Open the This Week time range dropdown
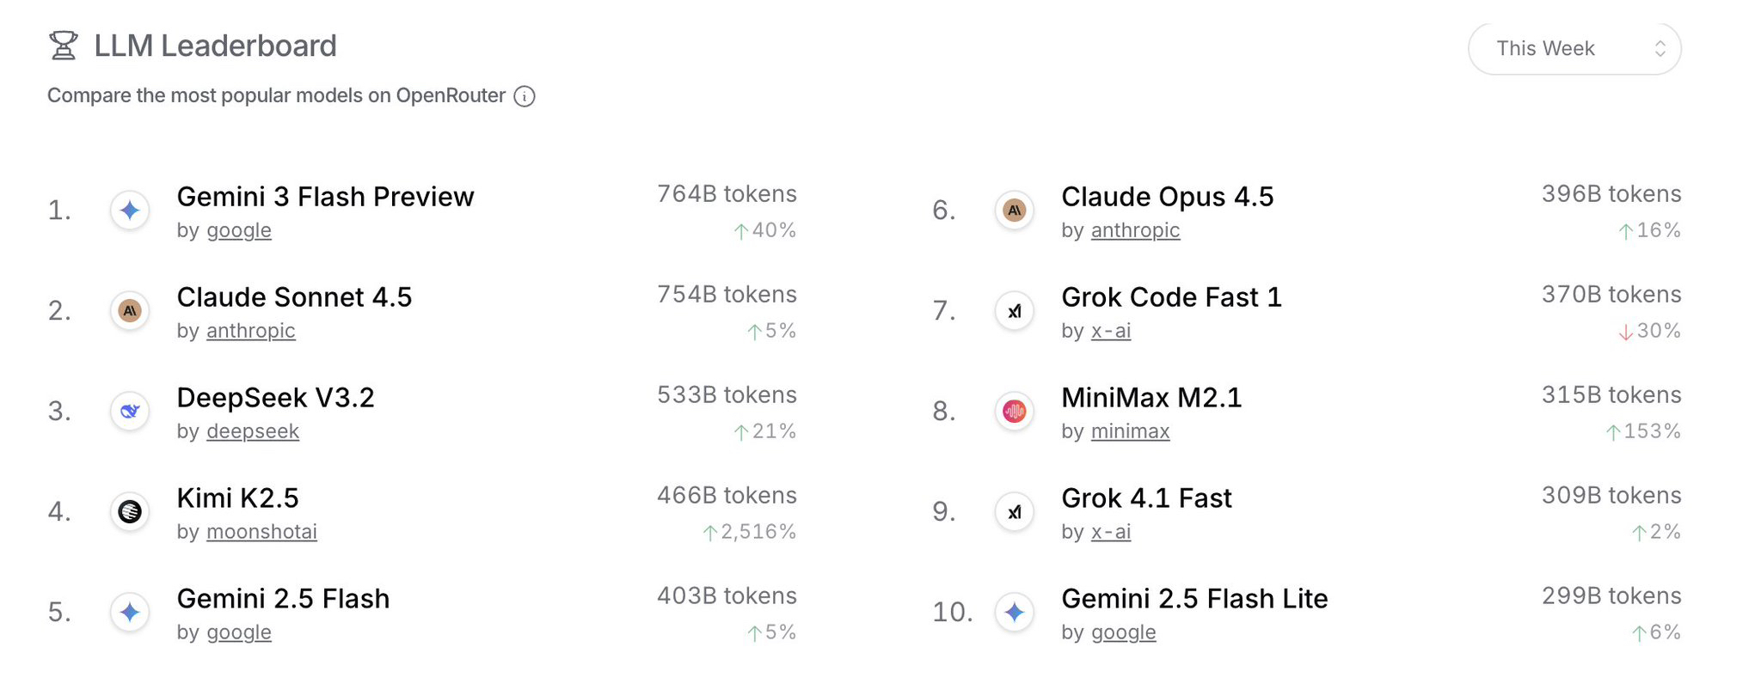This screenshot has height=690, width=1761. (1574, 49)
